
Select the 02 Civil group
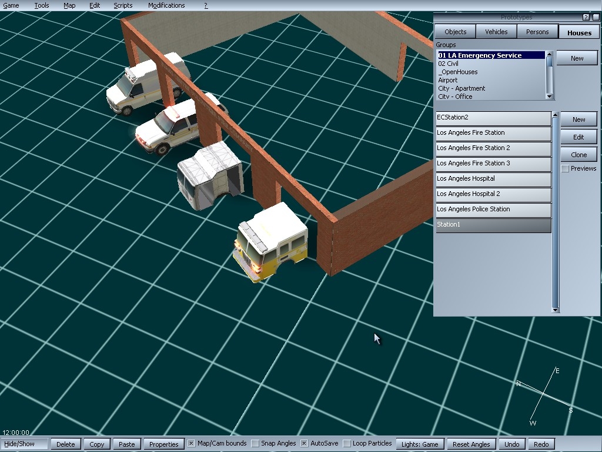pos(491,64)
